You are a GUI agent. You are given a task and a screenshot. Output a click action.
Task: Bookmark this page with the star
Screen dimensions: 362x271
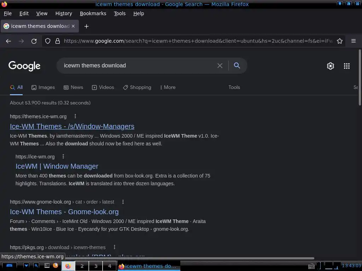[340, 41]
